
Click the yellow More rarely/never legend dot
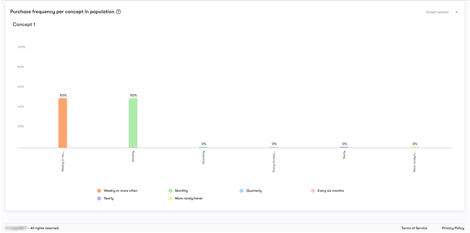171,199
